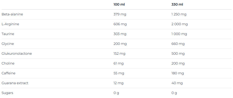Select the 2 000 mg L-Arginine value
233x98 pixels.
coord(179,24)
